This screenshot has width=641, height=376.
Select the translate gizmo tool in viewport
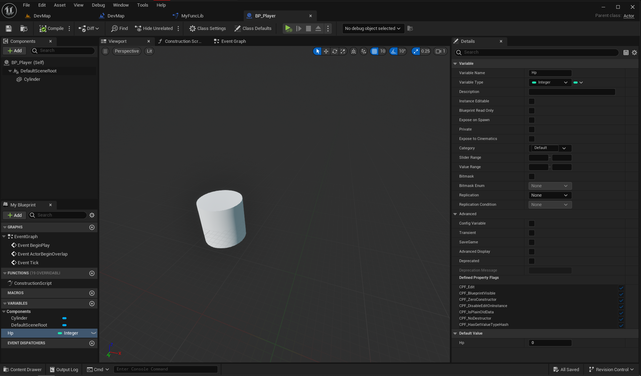tap(326, 51)
